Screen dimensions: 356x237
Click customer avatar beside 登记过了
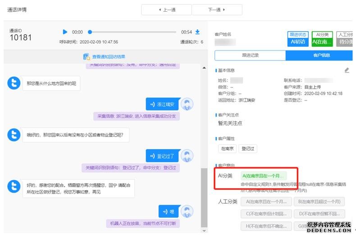tap(187, 156)
